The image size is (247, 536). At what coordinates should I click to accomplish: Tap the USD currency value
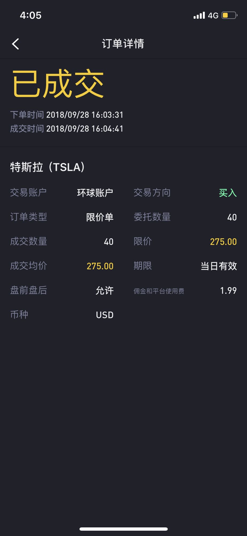(105, 315)
